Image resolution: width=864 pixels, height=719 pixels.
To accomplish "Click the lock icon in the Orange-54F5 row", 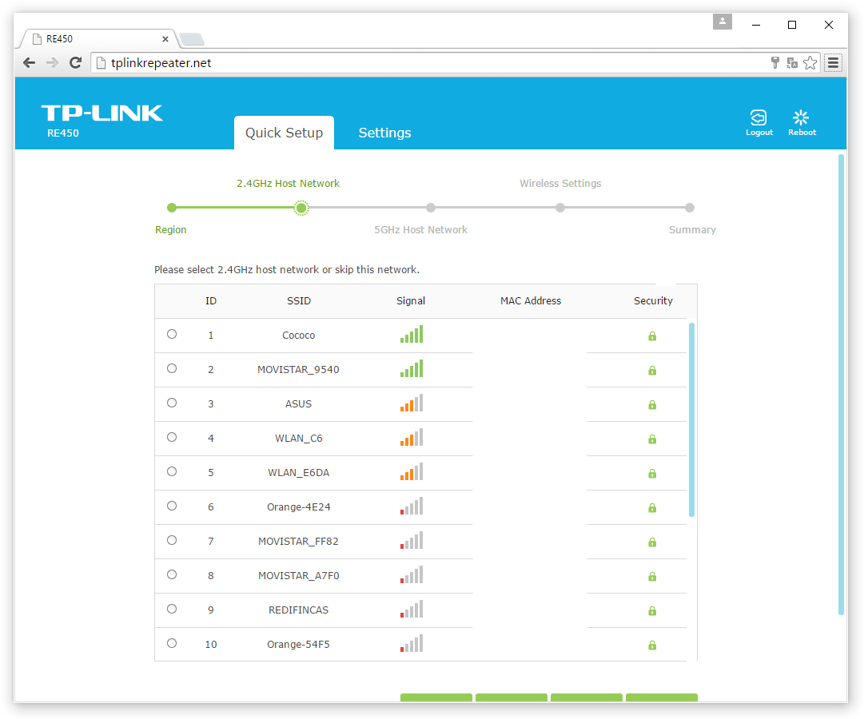I will coord(652,646).
